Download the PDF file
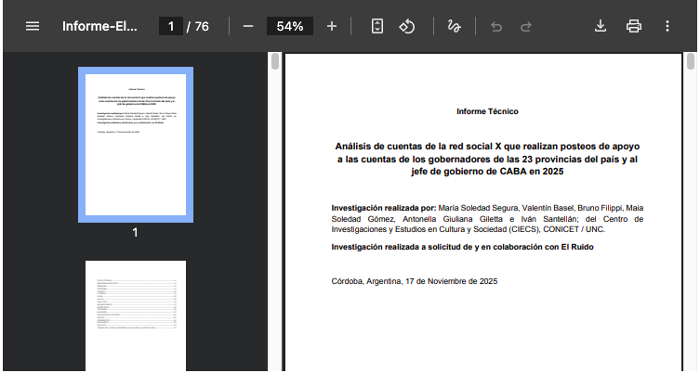This screenshot has height=373, width=700. click(x=601, y=26)
